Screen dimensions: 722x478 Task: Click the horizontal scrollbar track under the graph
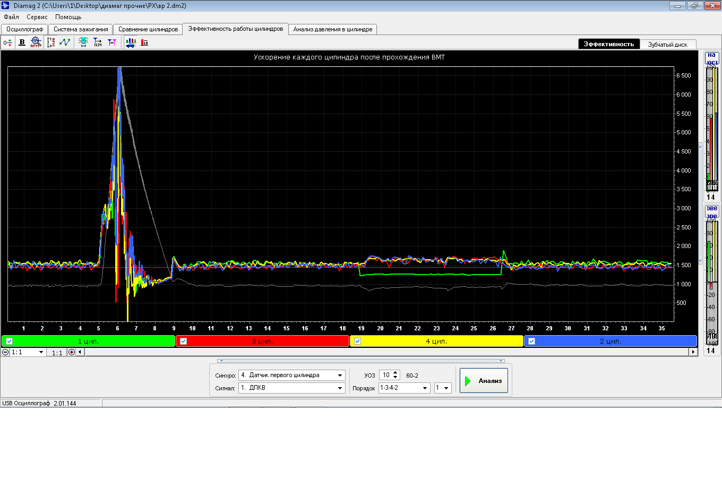point(386,352)
